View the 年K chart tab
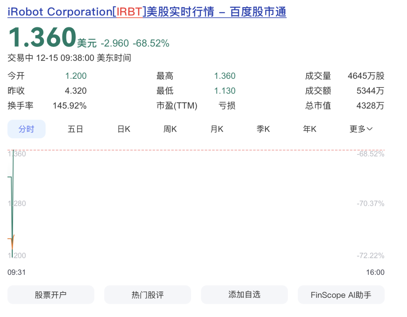The image size is (407, 317). tap(309, 129)
